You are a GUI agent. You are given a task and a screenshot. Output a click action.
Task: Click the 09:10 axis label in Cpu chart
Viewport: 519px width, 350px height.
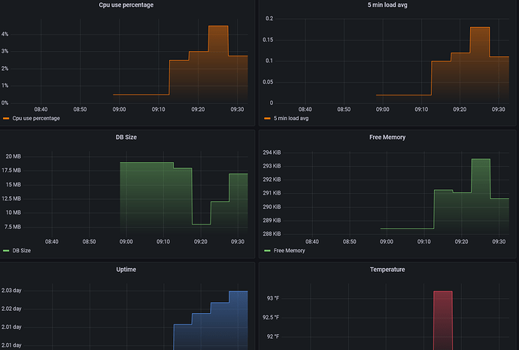(158, 110)
